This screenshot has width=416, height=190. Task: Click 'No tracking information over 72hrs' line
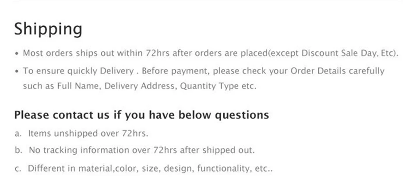pyautogui.click(x=142, y=150)
